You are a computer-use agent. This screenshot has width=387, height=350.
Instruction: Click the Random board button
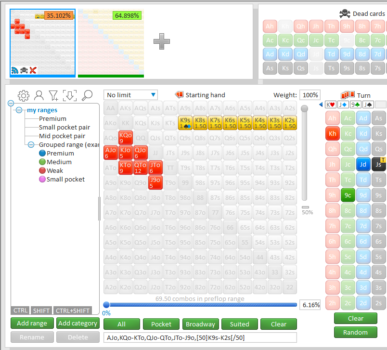(x=355, y=332)
